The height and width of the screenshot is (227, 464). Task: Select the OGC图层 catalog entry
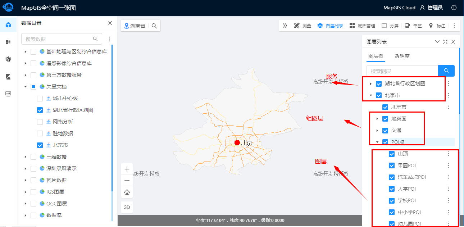[56, 204]
